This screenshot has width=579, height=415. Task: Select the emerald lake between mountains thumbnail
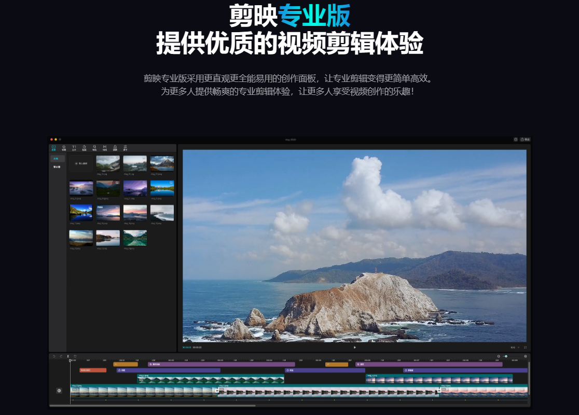pyautogui.click(x=135, y=238)
